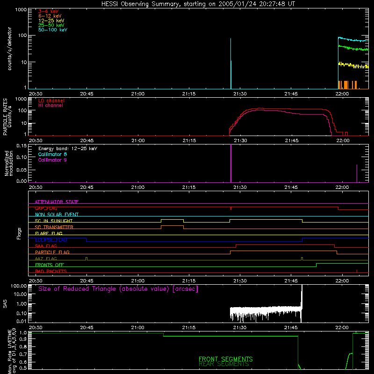Select the 3-6 keV legend label
This screenshot has width=374, height=374.
tap(48, 11)
